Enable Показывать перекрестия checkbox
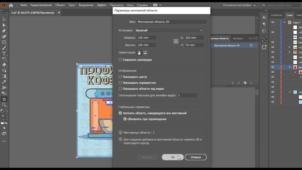 (x=120, y=83)
